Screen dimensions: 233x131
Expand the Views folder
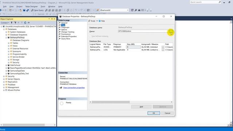pos(9,46)
